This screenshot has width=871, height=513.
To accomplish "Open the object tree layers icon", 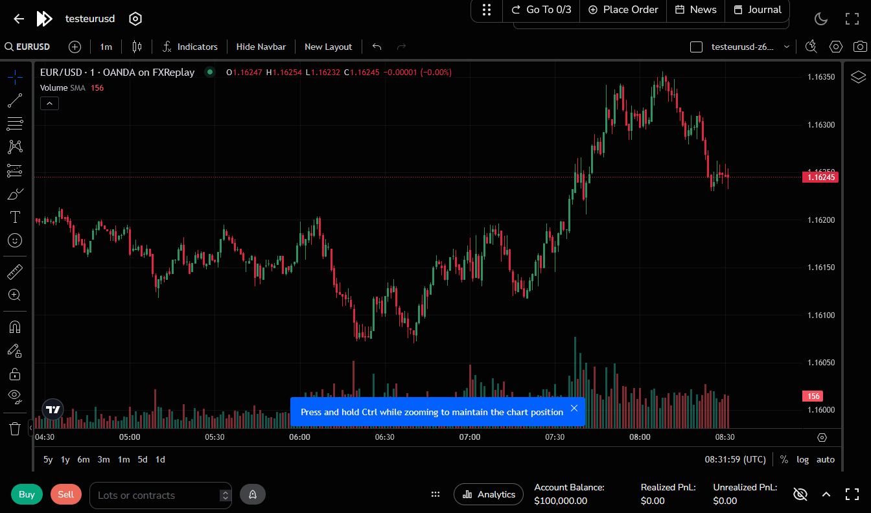I will pos(858,77).
